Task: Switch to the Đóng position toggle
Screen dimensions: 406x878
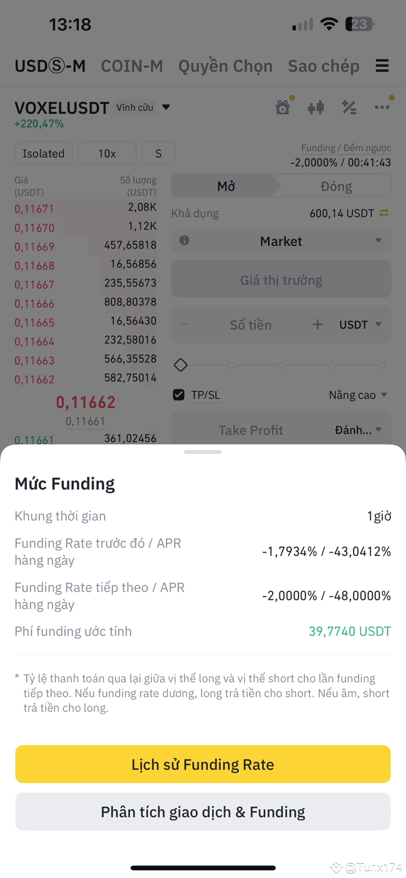Action: point(336,186)
